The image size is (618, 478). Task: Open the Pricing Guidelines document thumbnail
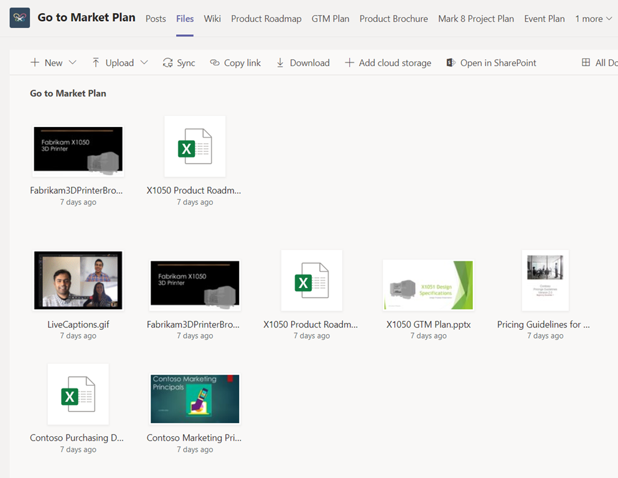coord(545,280)
